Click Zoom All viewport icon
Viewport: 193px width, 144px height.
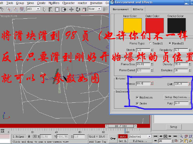pyautogui.click(x=186, y=136)
